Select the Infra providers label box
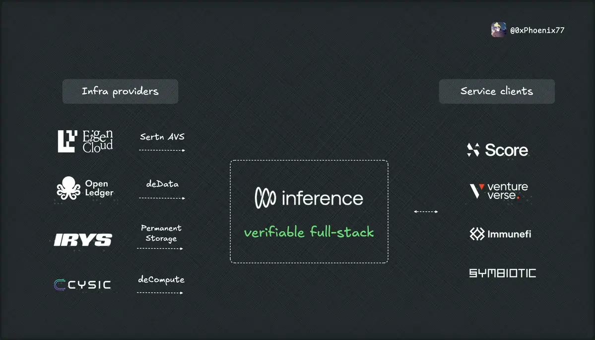The image size is (595, 340). coord(120,91)
